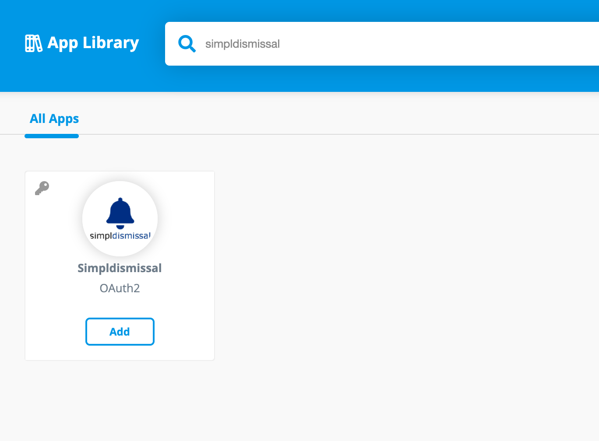The height and width of the screenshot is (441, 599).
Task: Open the All Apps tab
Action: pos(54,119)
